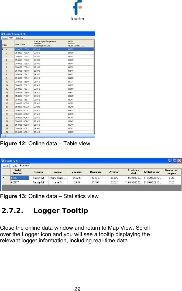Image resolution: width=182 pixels, height=291 pixels.
Task: Click the cell '31-03-08 18:00:07'
Action: (x=24, y=103)
